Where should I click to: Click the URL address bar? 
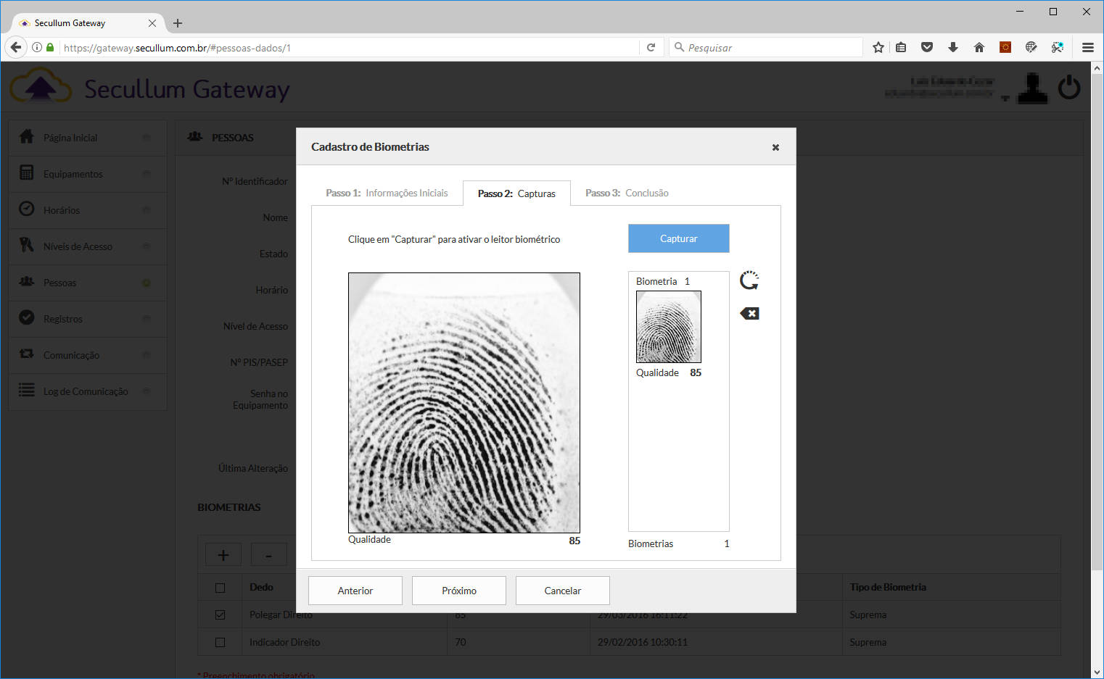[x=348, y=48]
